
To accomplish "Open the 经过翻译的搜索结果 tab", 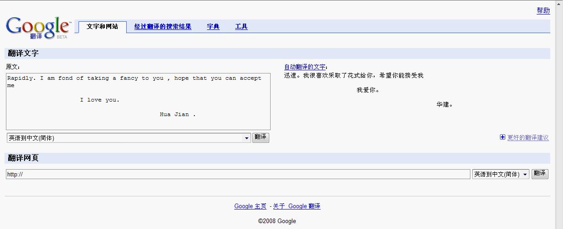I will click(163, 27).
